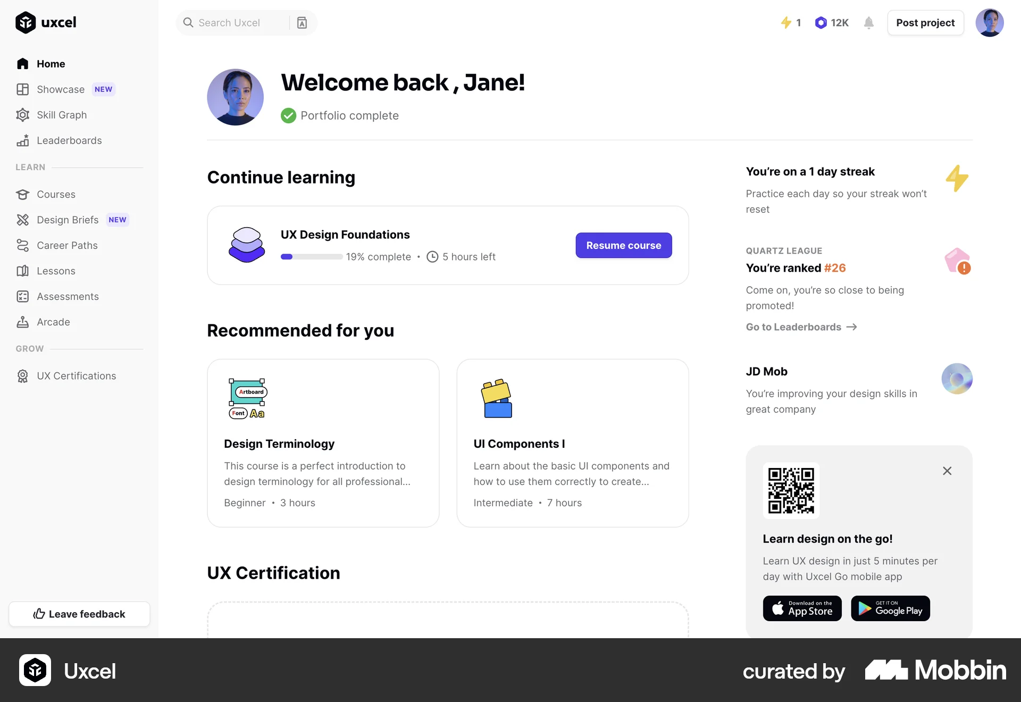The width and height of the screenshot is (1021, 702).
Task: Open the Assessments icon
Action: pyautogui.click(x=23, y=296)
